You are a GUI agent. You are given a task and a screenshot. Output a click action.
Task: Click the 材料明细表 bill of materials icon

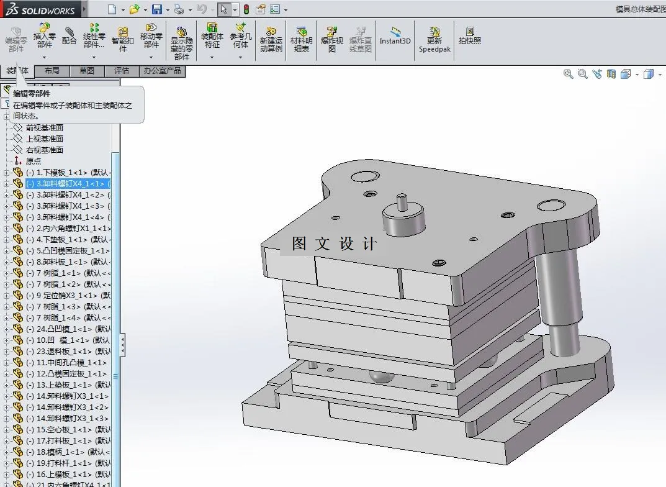pyautogui.click(x=302, y=39)
